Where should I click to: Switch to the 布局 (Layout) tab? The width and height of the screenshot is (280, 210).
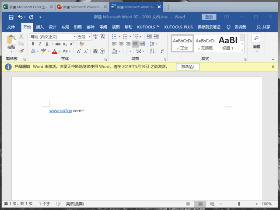coord(65,27)
